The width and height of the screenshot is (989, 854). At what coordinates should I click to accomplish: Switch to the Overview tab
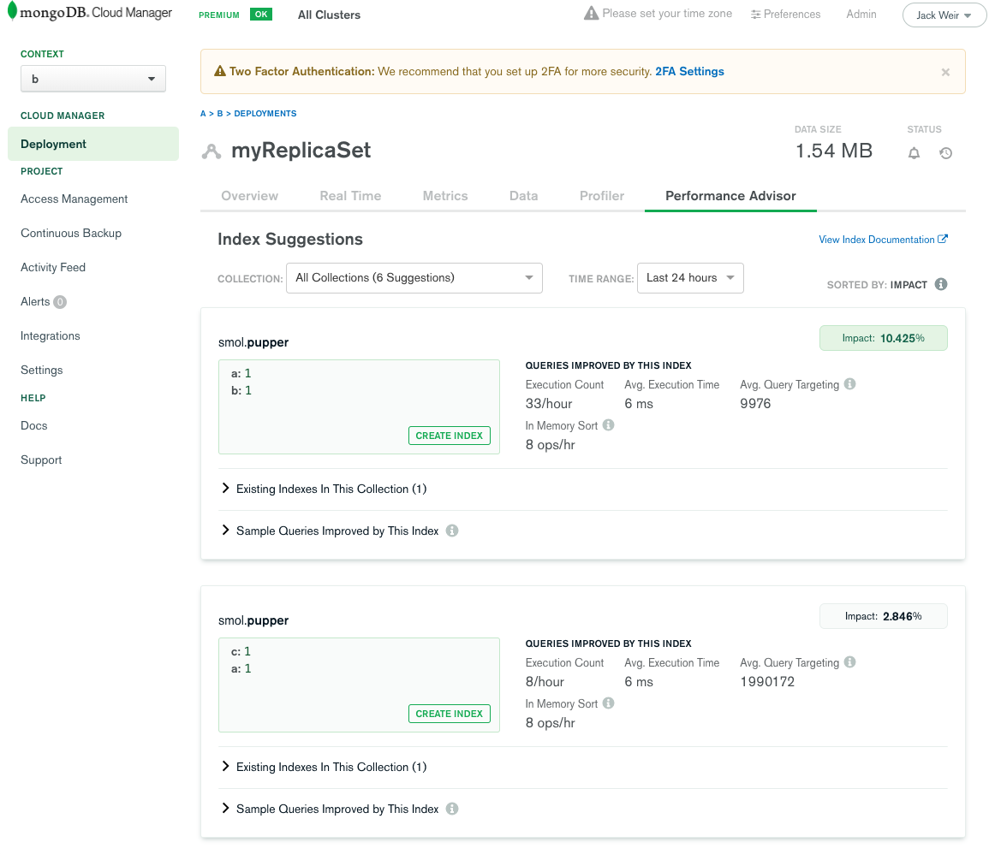pos(250,196)
